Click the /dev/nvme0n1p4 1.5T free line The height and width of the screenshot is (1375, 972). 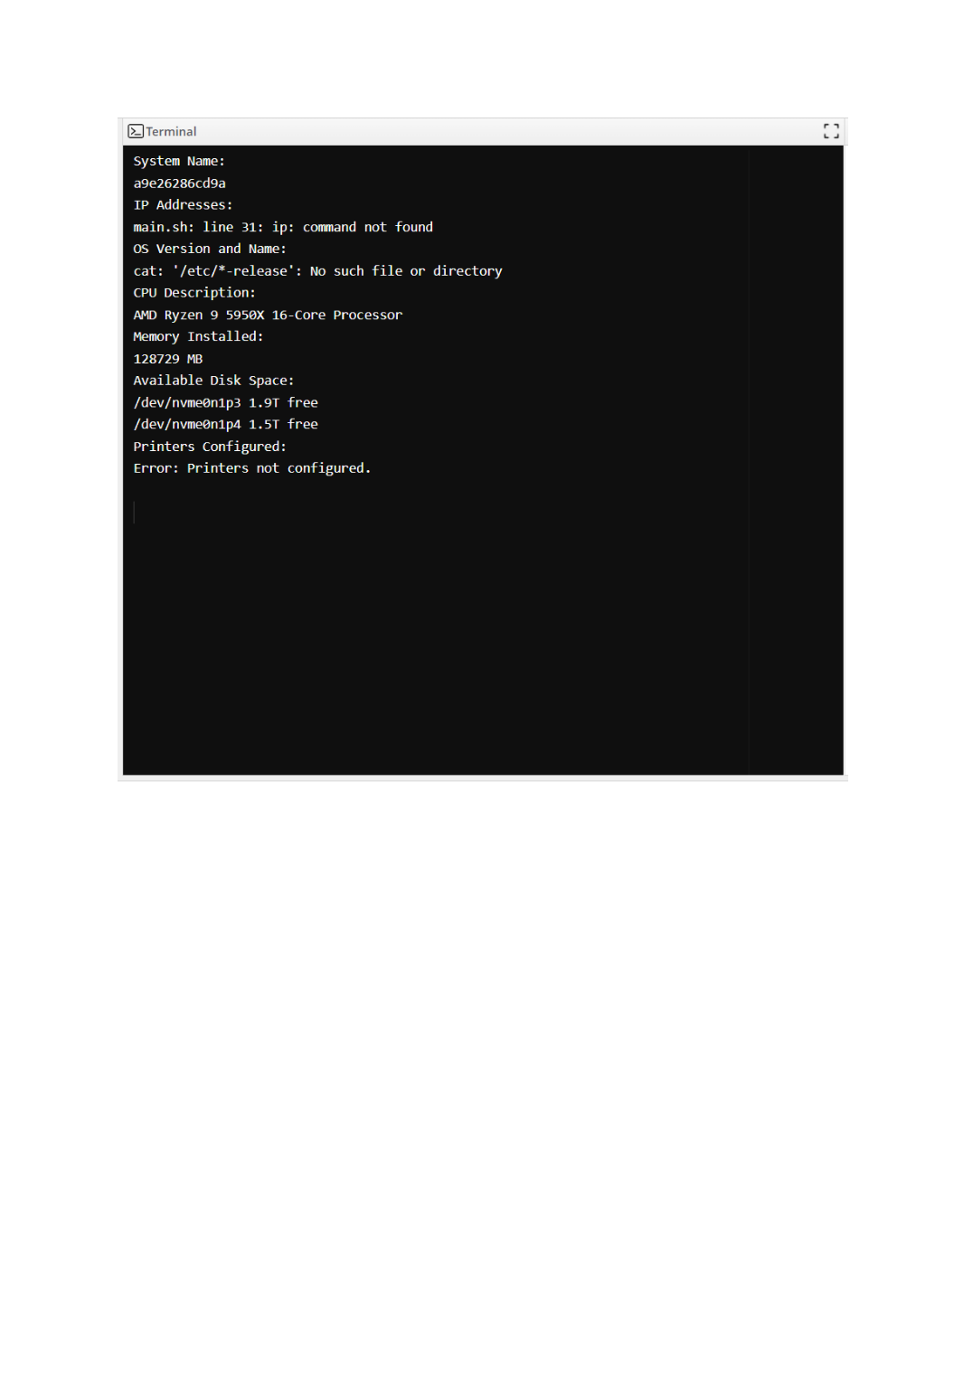click(225, 424)
